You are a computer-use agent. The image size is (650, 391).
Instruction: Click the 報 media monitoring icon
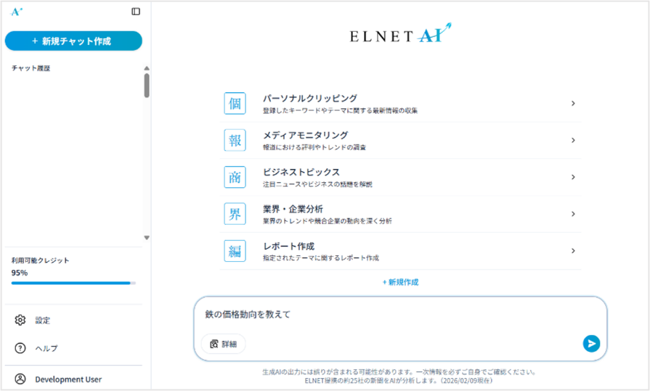click(x=235, y=140)
